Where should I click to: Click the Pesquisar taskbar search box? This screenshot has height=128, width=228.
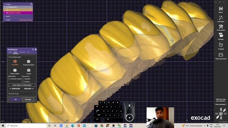click(x=26, y=126)
